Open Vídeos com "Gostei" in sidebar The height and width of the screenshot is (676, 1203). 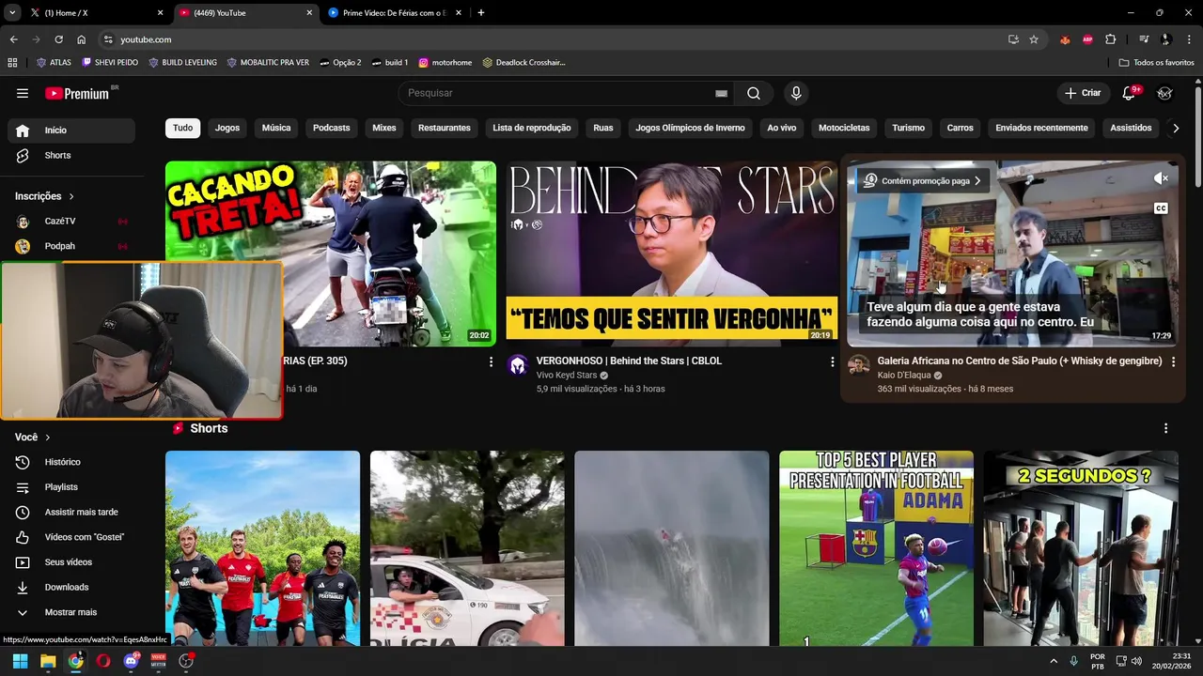click(x=71, y=537)
